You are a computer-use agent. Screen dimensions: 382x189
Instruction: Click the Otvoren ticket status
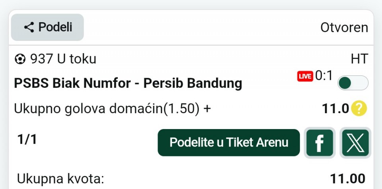point(344,28)
